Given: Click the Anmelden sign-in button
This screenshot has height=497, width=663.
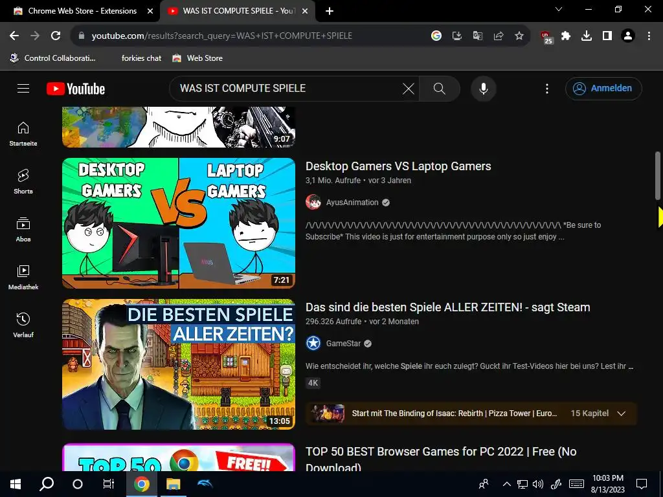Looking at the screenshot, I should [x=603, y=88].
